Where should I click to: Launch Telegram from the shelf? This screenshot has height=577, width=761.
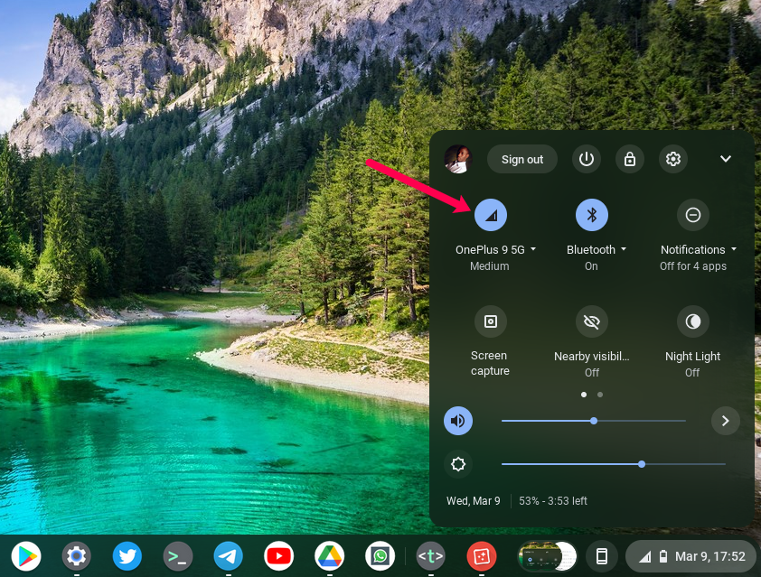point(228,556)
